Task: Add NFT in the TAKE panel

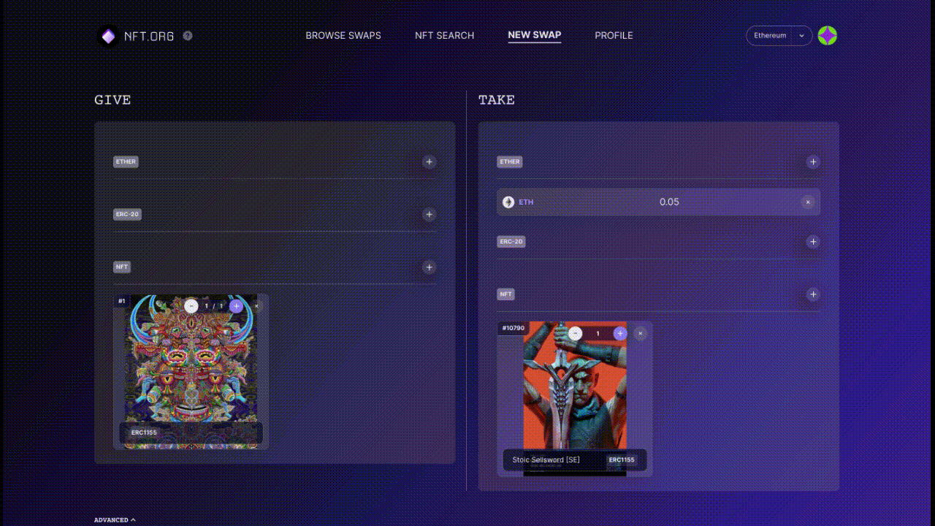Action: pos(813,294)
